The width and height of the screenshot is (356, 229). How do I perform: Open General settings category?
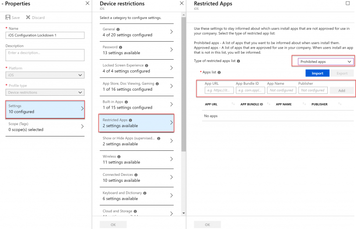137,32
